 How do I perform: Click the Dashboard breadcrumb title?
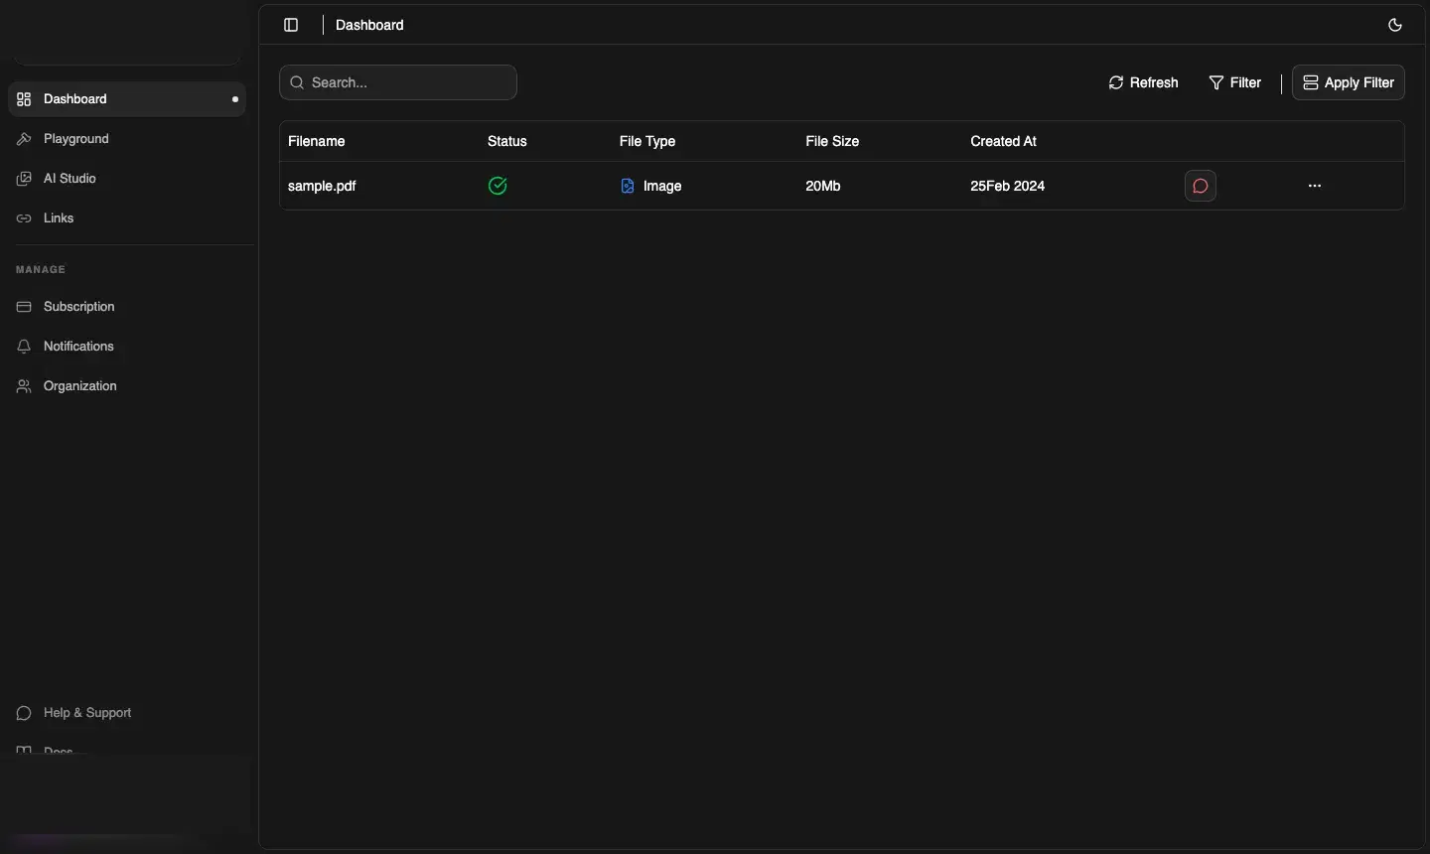[x=369, y=25]
